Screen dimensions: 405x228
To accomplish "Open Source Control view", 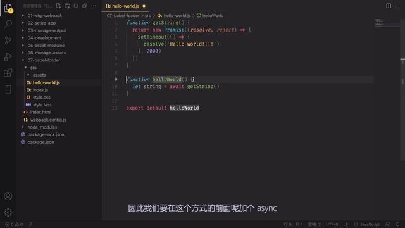I will 8,41.
